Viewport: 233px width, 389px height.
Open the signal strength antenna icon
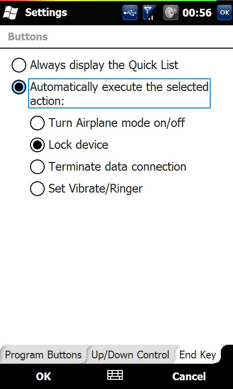click(x=150, y=13)
